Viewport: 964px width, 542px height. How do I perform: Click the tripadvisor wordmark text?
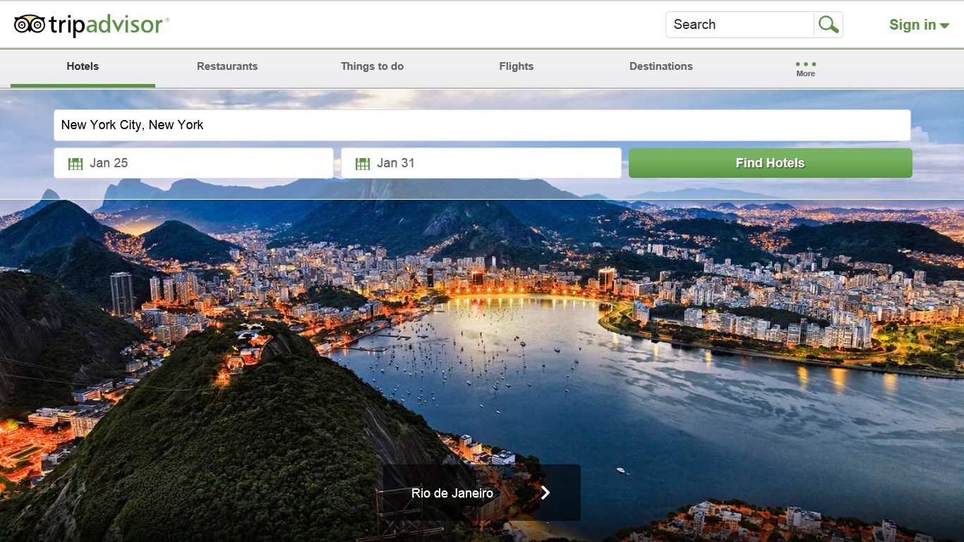click(x=107, y=25)
